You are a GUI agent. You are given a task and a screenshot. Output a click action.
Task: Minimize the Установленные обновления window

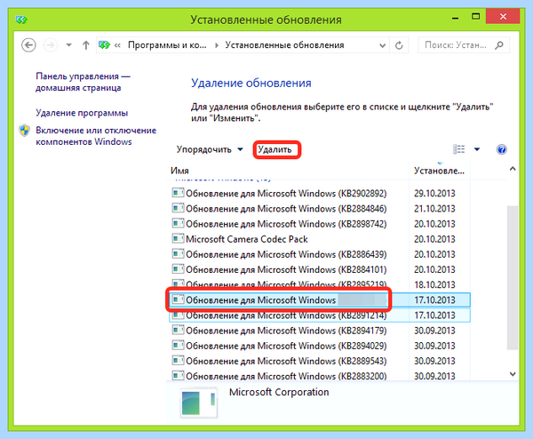tap(456, 17)
